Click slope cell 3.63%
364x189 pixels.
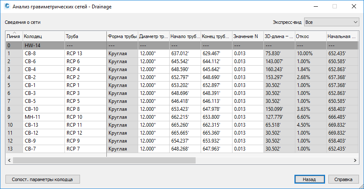pyautogui.click(x=311, y=109)
